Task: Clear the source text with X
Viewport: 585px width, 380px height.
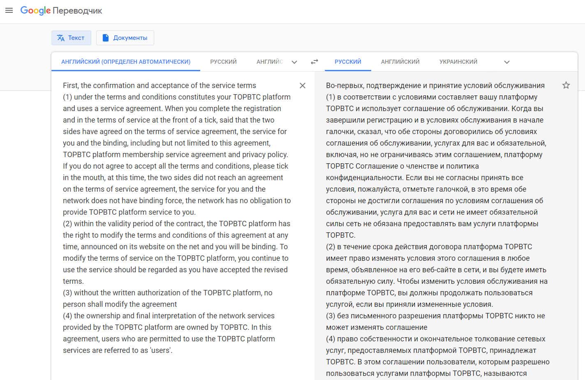Action: coord(303,86)
